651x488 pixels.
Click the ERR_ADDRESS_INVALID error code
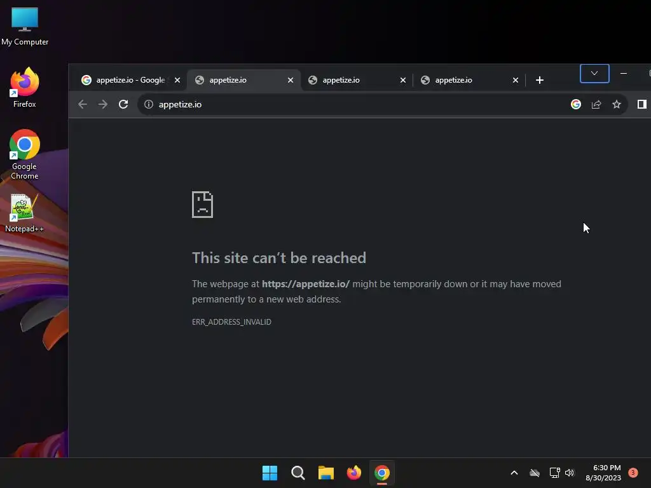pos(231,322)
